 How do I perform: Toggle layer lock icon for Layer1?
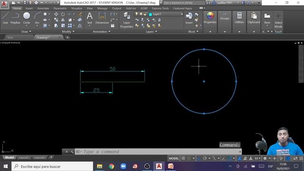[x=145, y=14]
